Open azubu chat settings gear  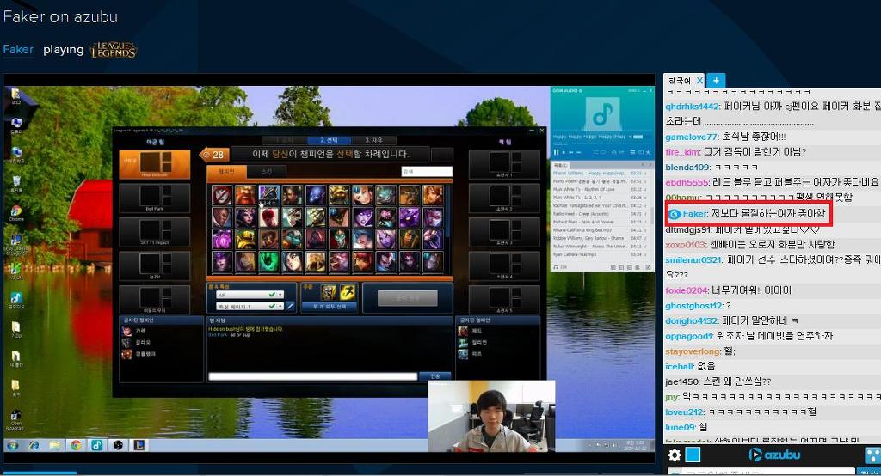[x=675, y=455]
